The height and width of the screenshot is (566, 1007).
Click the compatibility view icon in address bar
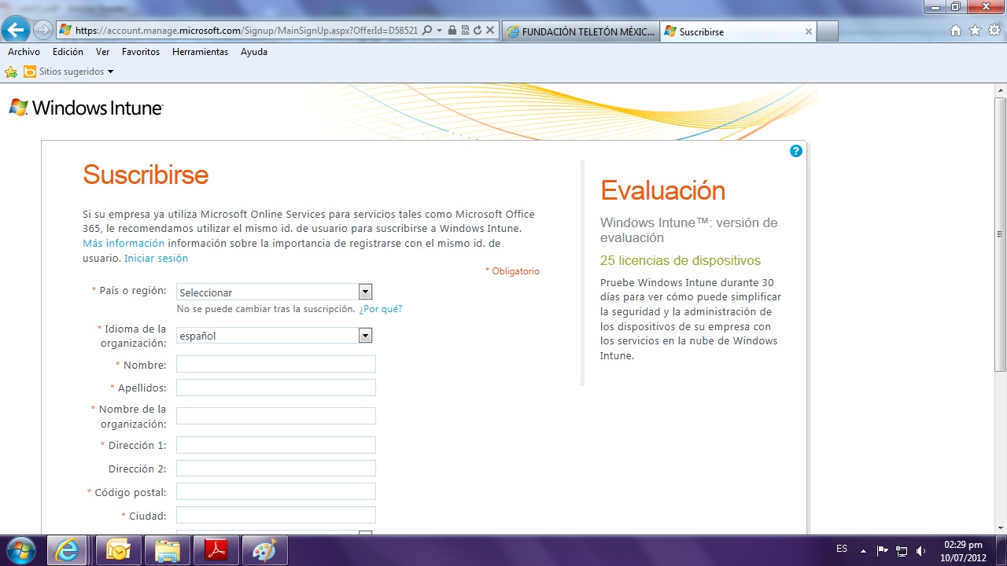(465, 31)
